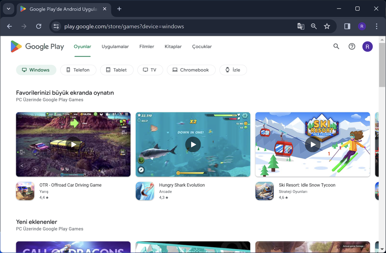Open OTR Offroad Car Driving Game app icon
The image size is (386, 253).
25,191
